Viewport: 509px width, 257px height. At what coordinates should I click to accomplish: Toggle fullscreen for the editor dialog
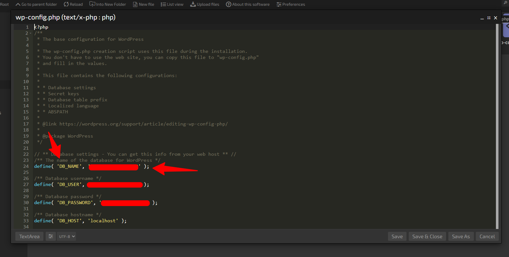coord(489,18)
